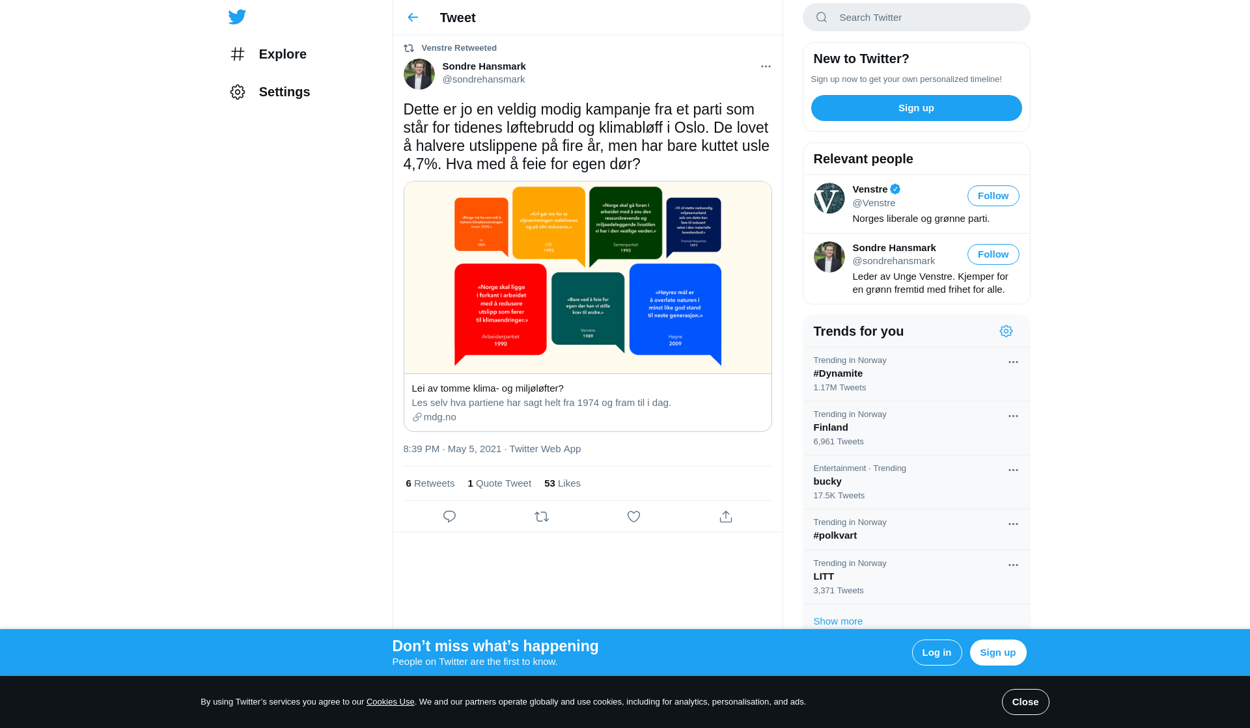The width and height of the screenshot is (1250, 728).
Task: Open Sondre Hansmark's profile name on the tweet
Action: coord(484,66)
